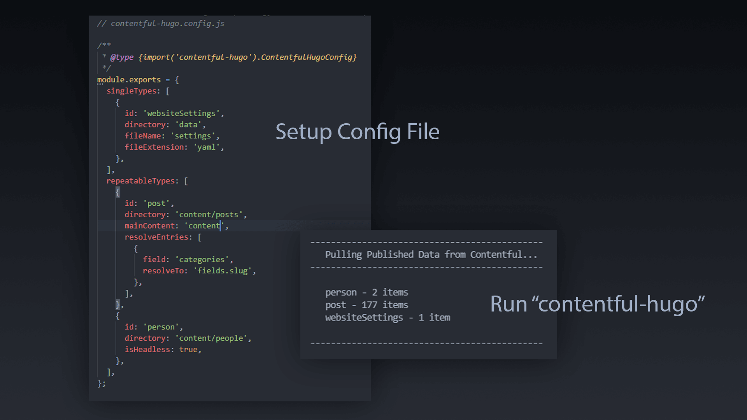Click the singleTypes property key
Viewport: 747px width, 420px height.
coord(132,91)
